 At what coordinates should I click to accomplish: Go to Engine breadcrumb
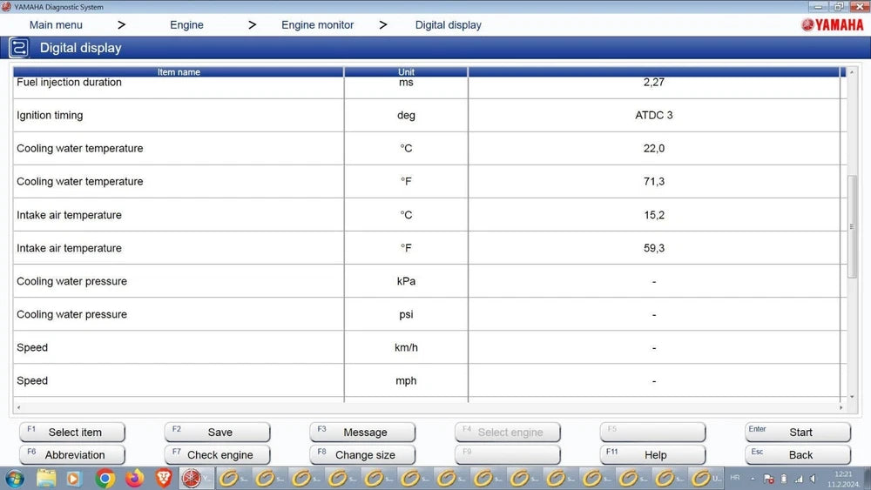186,25
